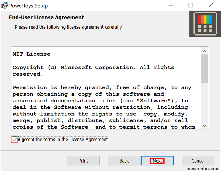Uncheck the accept license terms checkbox
Screen dimensions: 221x172
click(15, 139)
